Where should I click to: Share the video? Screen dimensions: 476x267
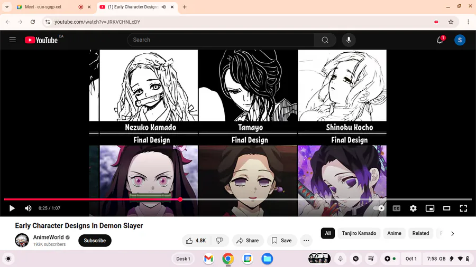click(248, 241)
